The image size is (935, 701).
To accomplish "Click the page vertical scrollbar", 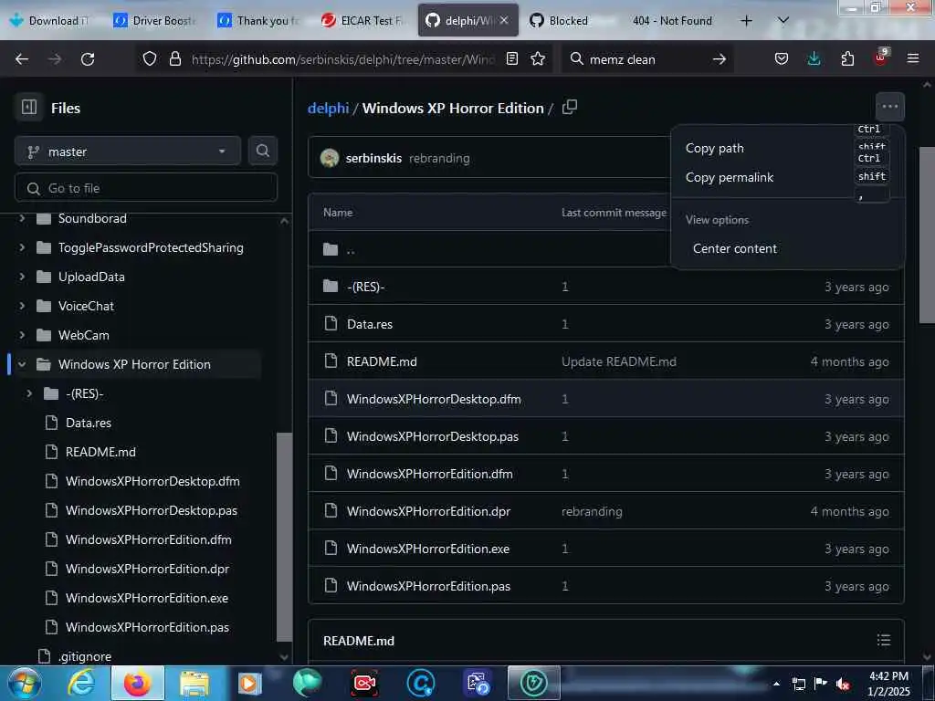I will point(926,235).
